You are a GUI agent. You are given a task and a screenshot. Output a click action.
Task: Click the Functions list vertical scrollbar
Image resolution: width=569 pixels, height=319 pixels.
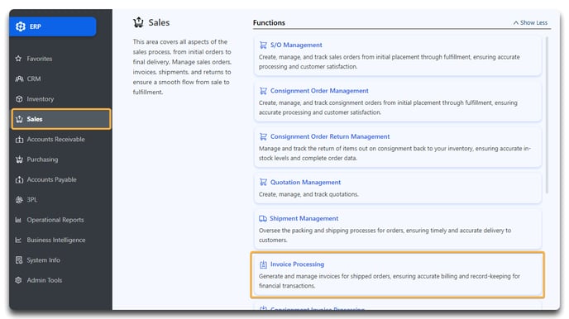(x=547, y=115)
